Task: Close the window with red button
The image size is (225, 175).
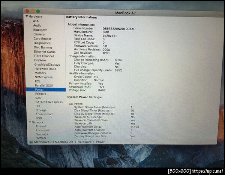Action: coord(27,11)
